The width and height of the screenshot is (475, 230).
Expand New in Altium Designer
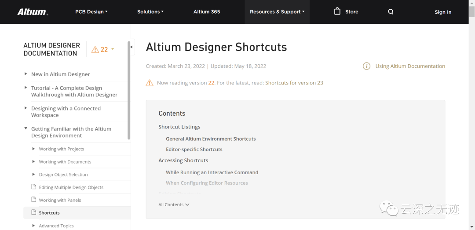click(26, 74)
